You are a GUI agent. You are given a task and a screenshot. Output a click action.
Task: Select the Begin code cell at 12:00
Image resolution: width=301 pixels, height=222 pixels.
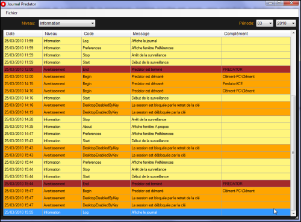click(x=106, y=77)
